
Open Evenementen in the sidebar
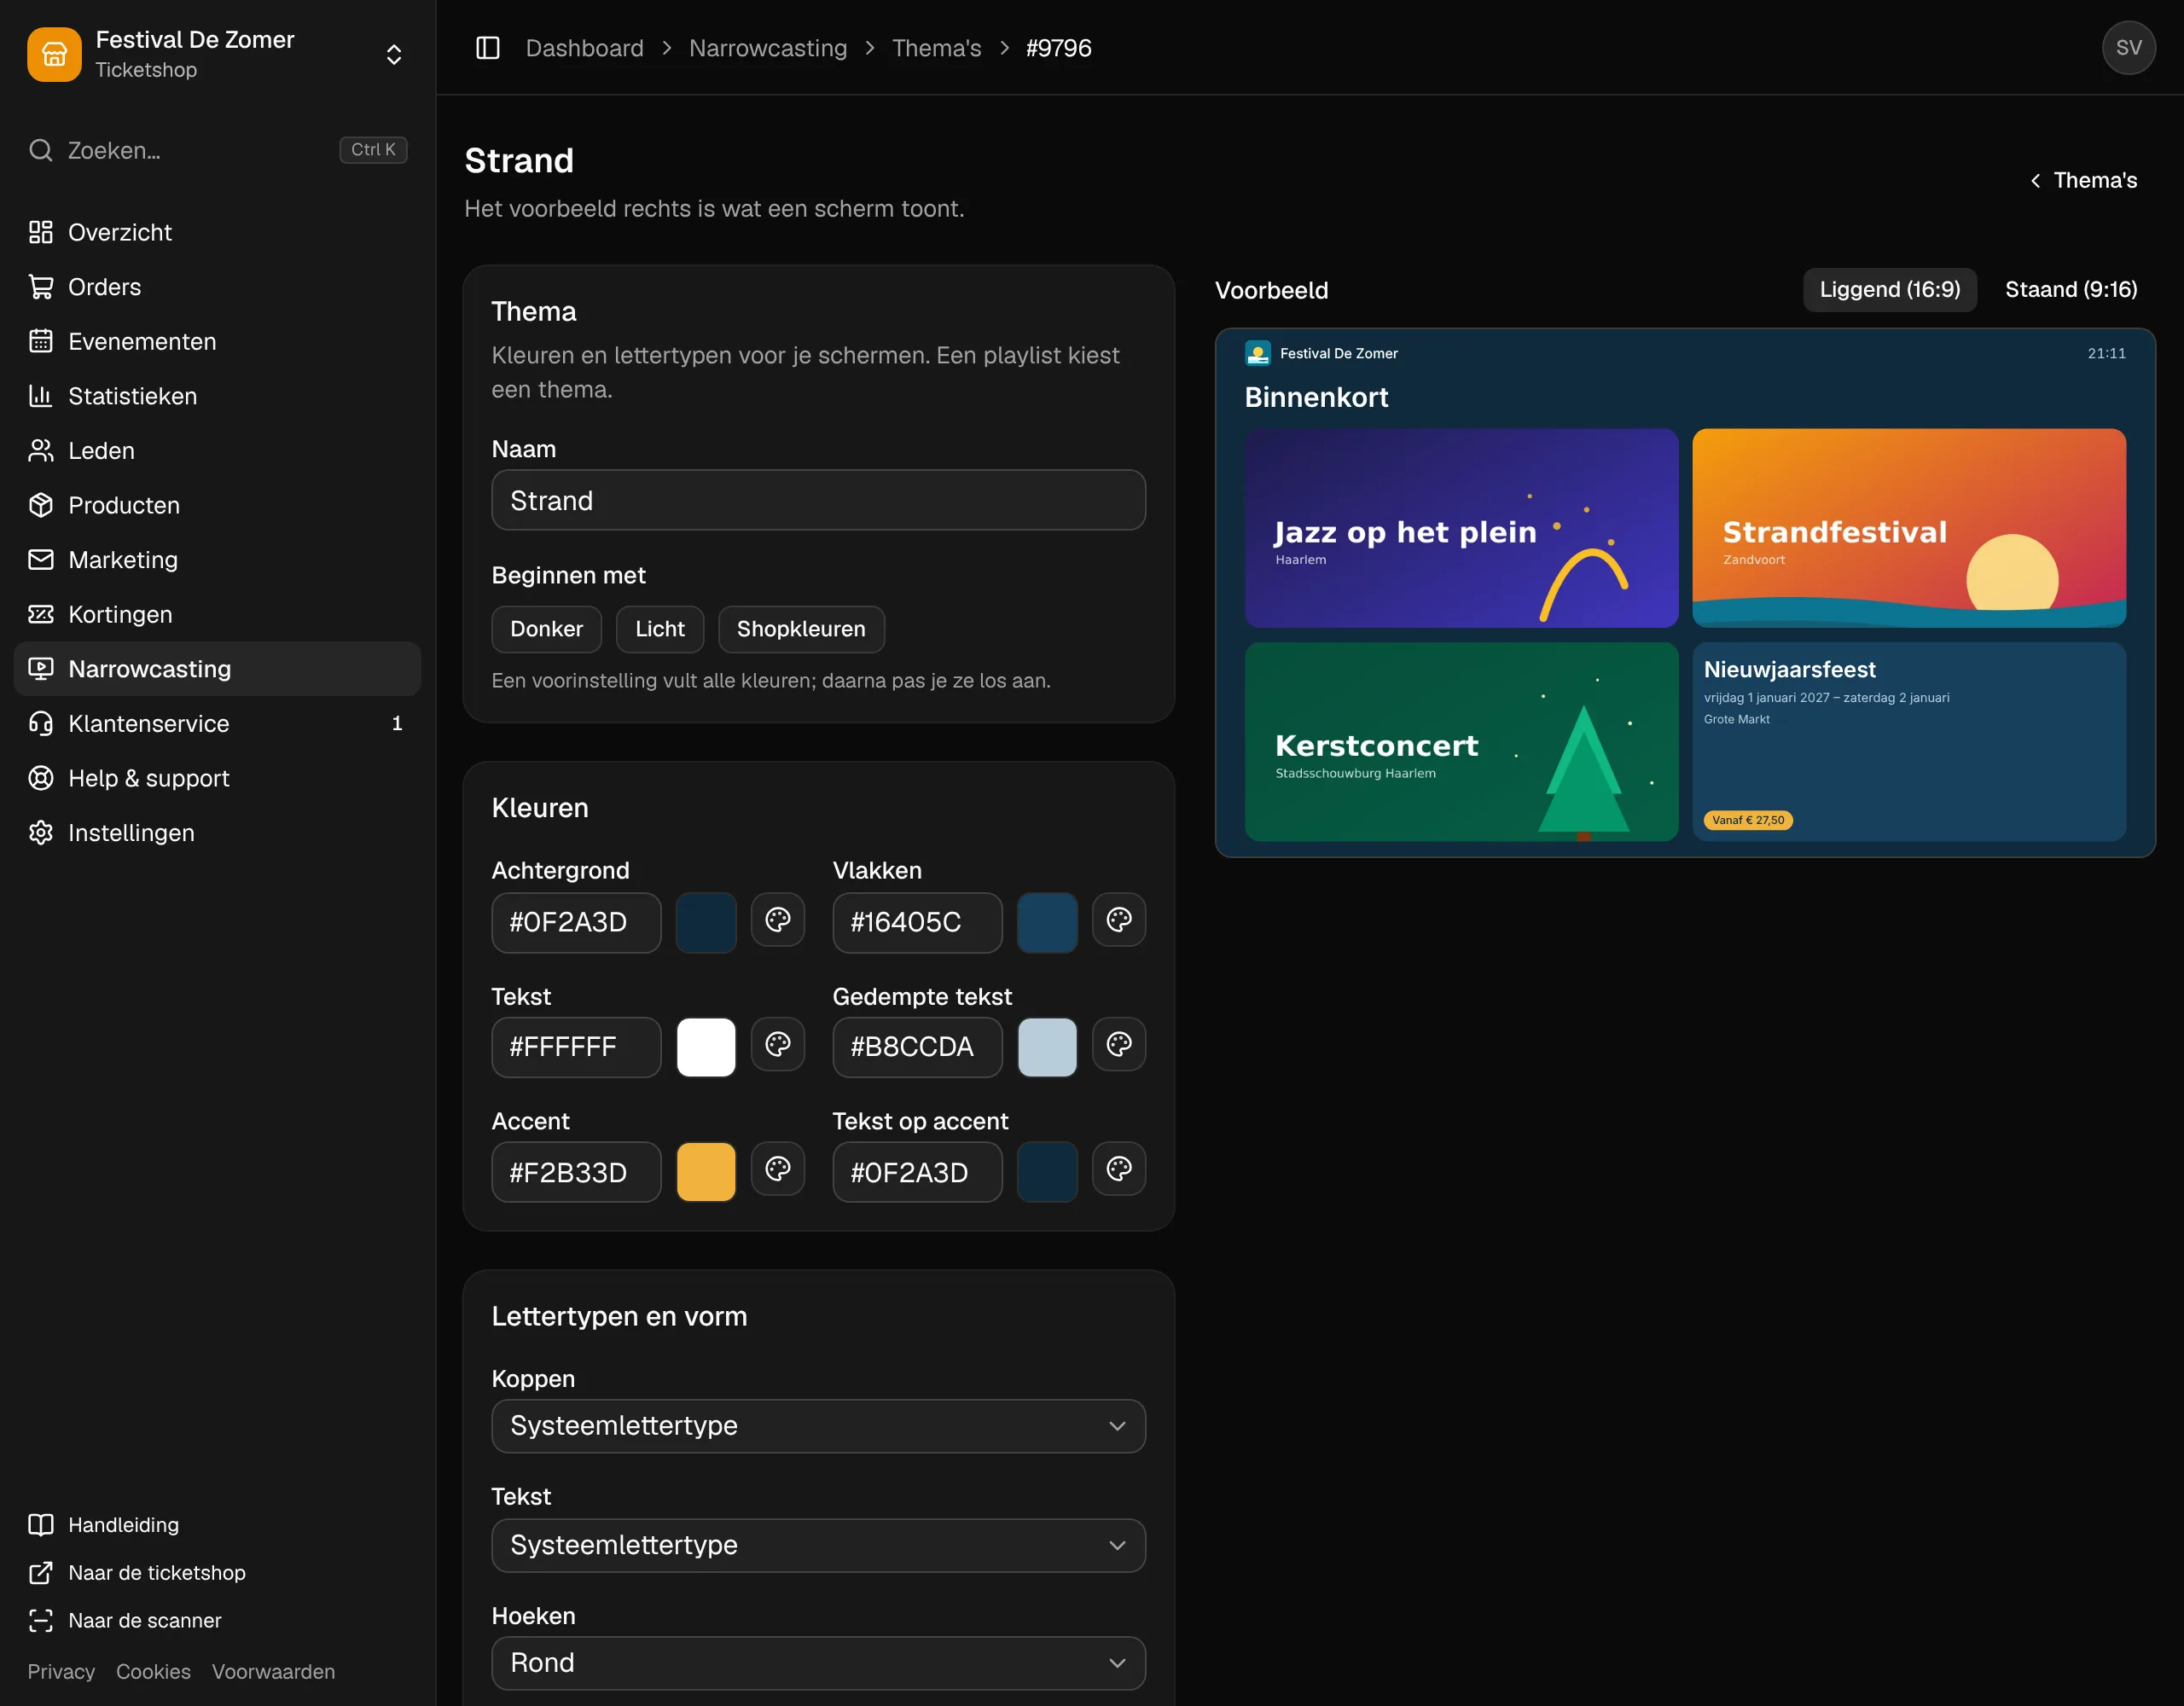point(218,342)
